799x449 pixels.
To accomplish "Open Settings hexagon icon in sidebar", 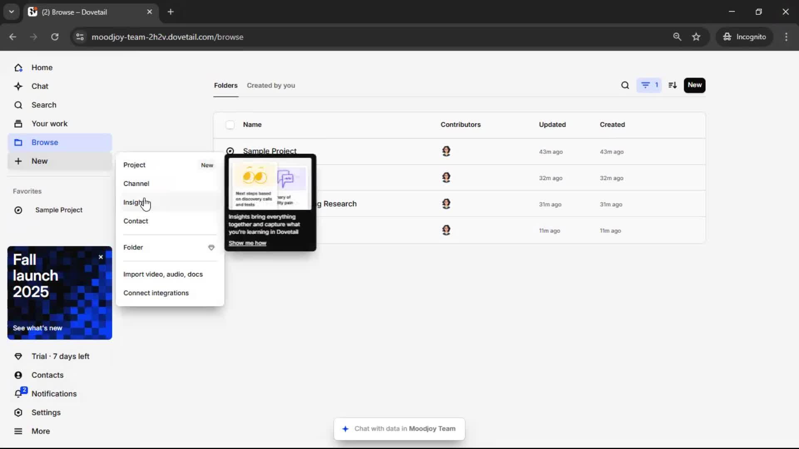I will 18,412.
